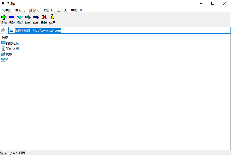Open the 查看(V) menu
Image resolution: width=231 pixels, height=156 pixels.
point(34,10)
